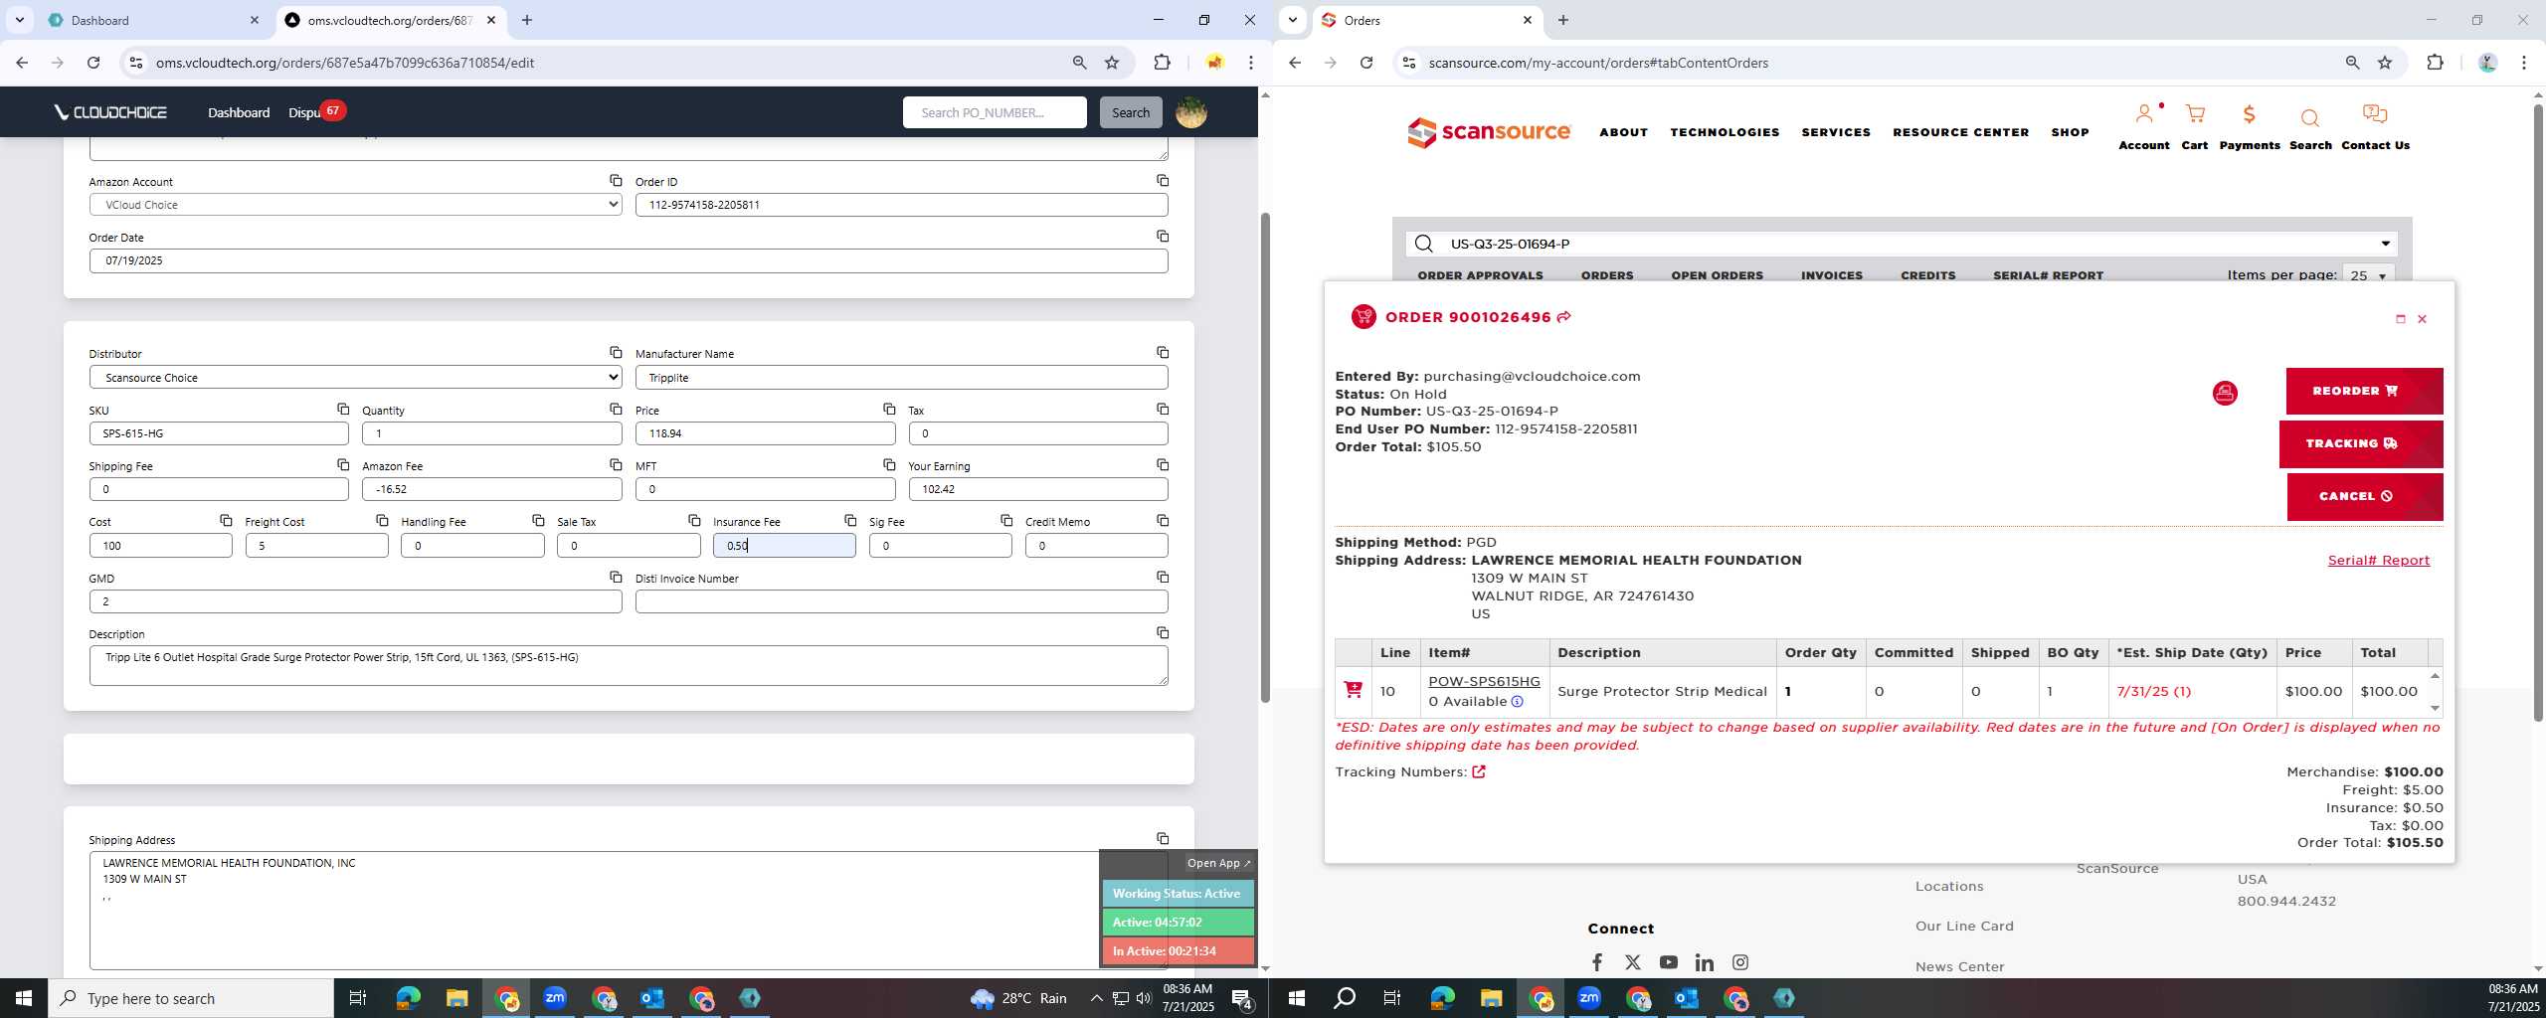The width and height of the screenshot is (2546, 1018).
Task: Copy the GMD field value
Action: point(616,578)
